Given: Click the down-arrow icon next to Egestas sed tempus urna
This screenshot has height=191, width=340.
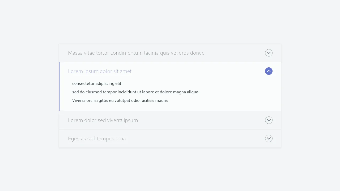Looking at the screenshot, I should pyautogui.click(x=269, y=138).
